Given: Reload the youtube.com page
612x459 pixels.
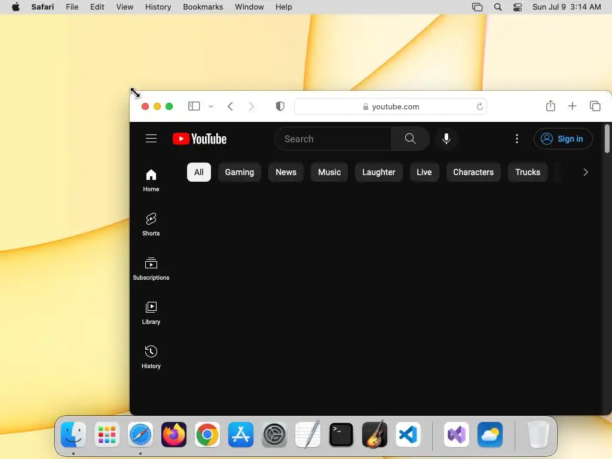Looking at the screenshot, I should pos(480,106).
